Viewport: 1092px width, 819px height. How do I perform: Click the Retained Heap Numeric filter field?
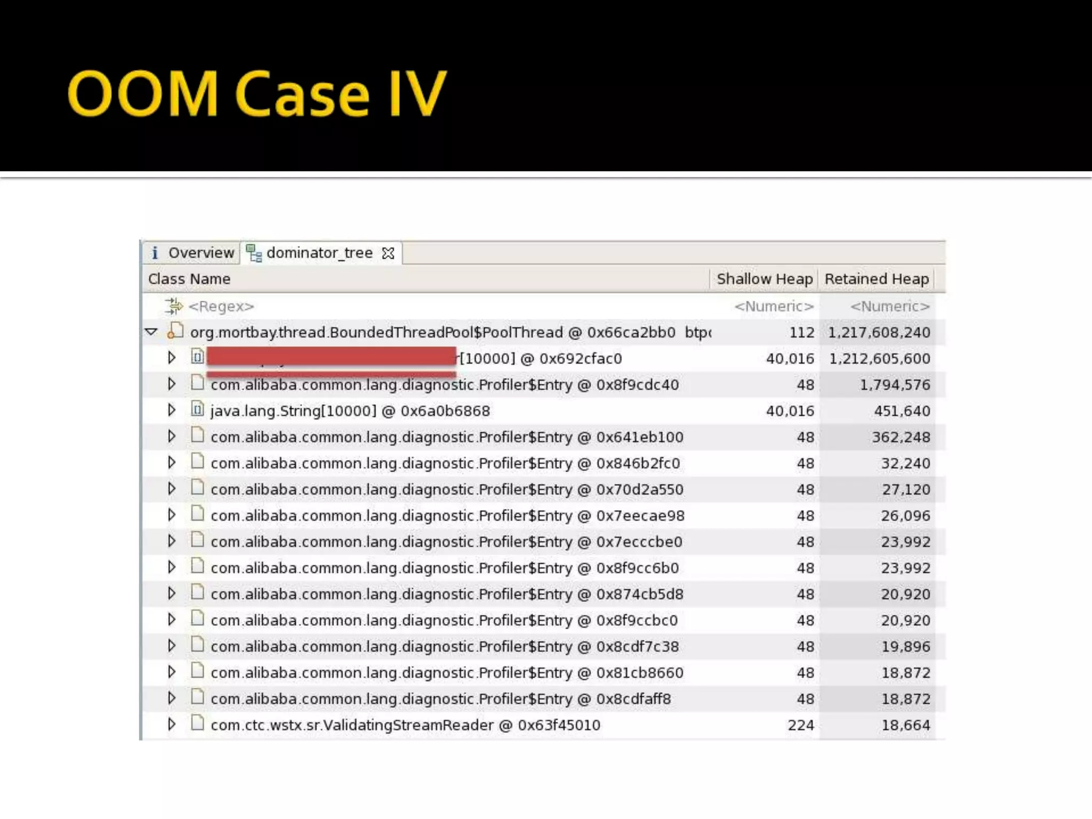click(889, 307)
